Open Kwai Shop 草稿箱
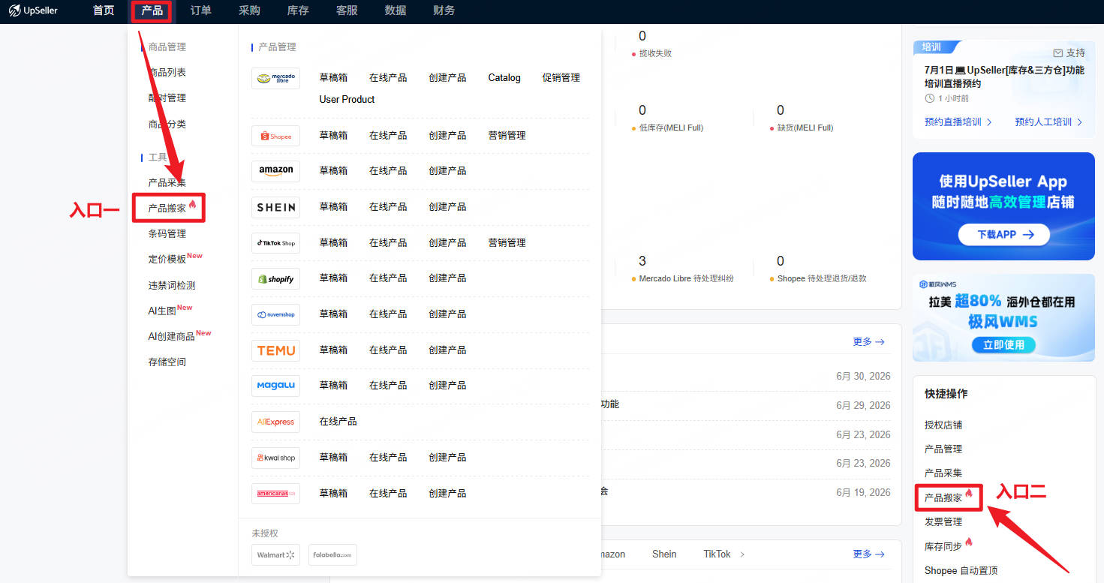 [x=333, y=457]
